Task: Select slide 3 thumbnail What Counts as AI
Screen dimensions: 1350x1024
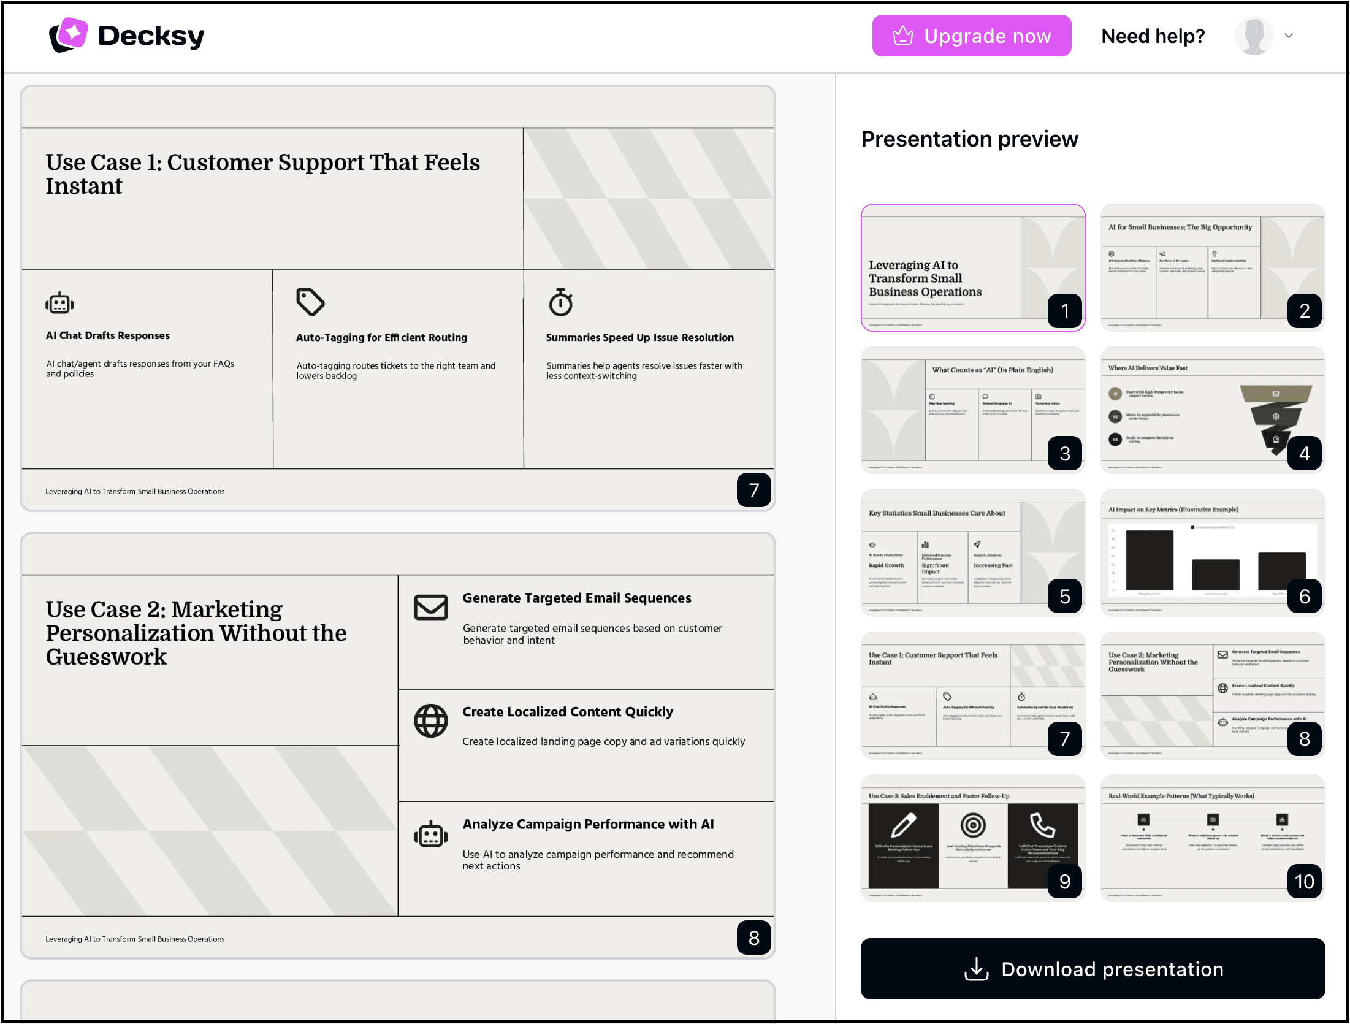Action: (972, 410)
